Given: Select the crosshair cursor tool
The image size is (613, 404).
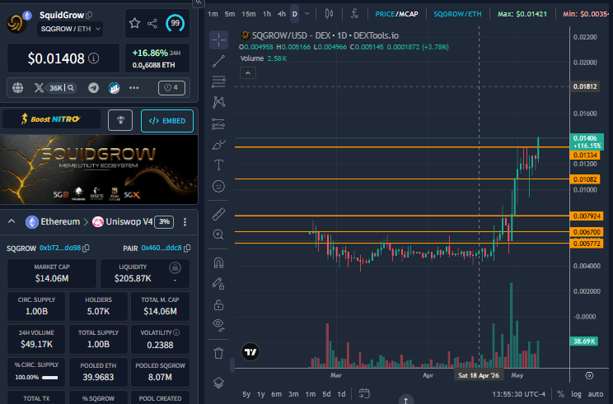Looking at the screenshot, I should tap(218, 39).
